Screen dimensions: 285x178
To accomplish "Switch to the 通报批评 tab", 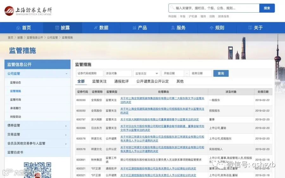I will (x=121, y=82).
